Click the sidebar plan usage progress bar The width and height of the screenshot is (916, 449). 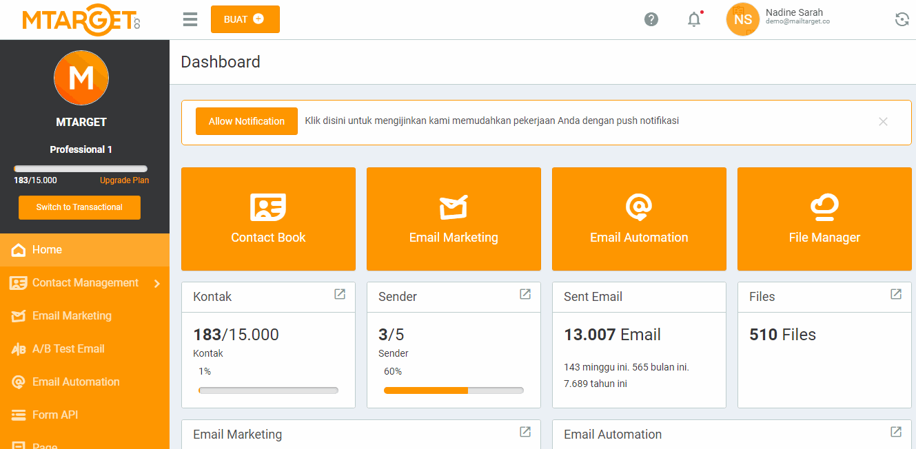point(81,169)
